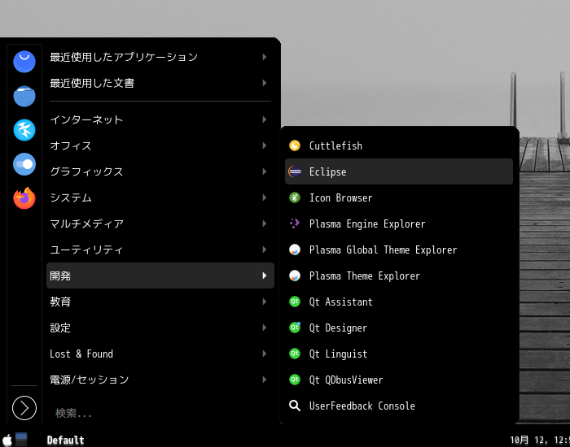Expand the インターネット submenu arrow
The image size is (570, 447).
tap(265, 119)
